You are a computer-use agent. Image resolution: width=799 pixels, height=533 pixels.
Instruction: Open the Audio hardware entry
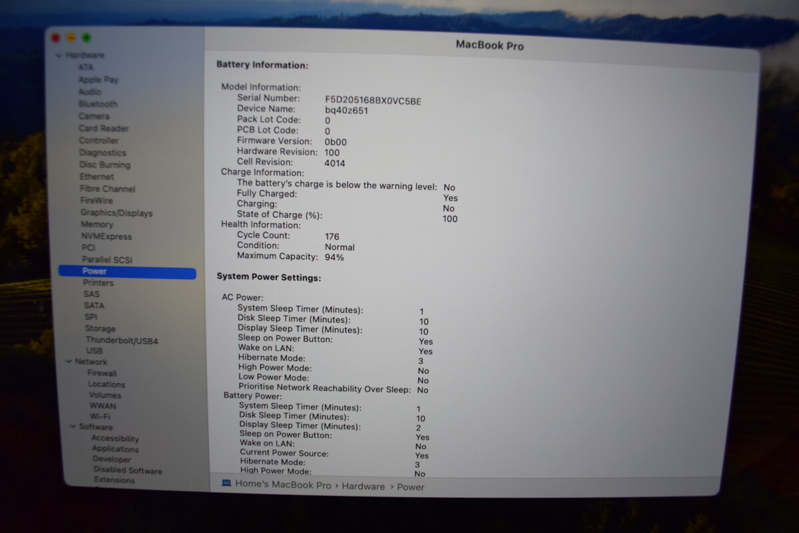[x=90, y=92]
